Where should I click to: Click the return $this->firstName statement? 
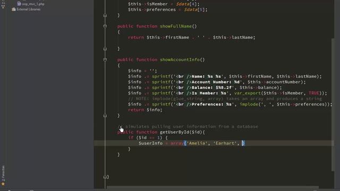point(191,38)
